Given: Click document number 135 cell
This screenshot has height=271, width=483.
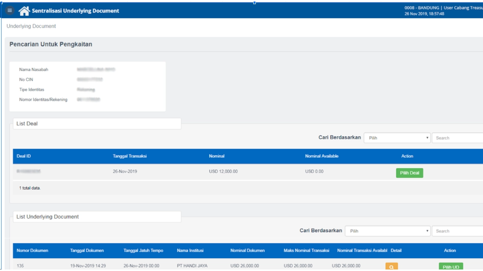Looking at the screenshot, I should click(20, 266).
